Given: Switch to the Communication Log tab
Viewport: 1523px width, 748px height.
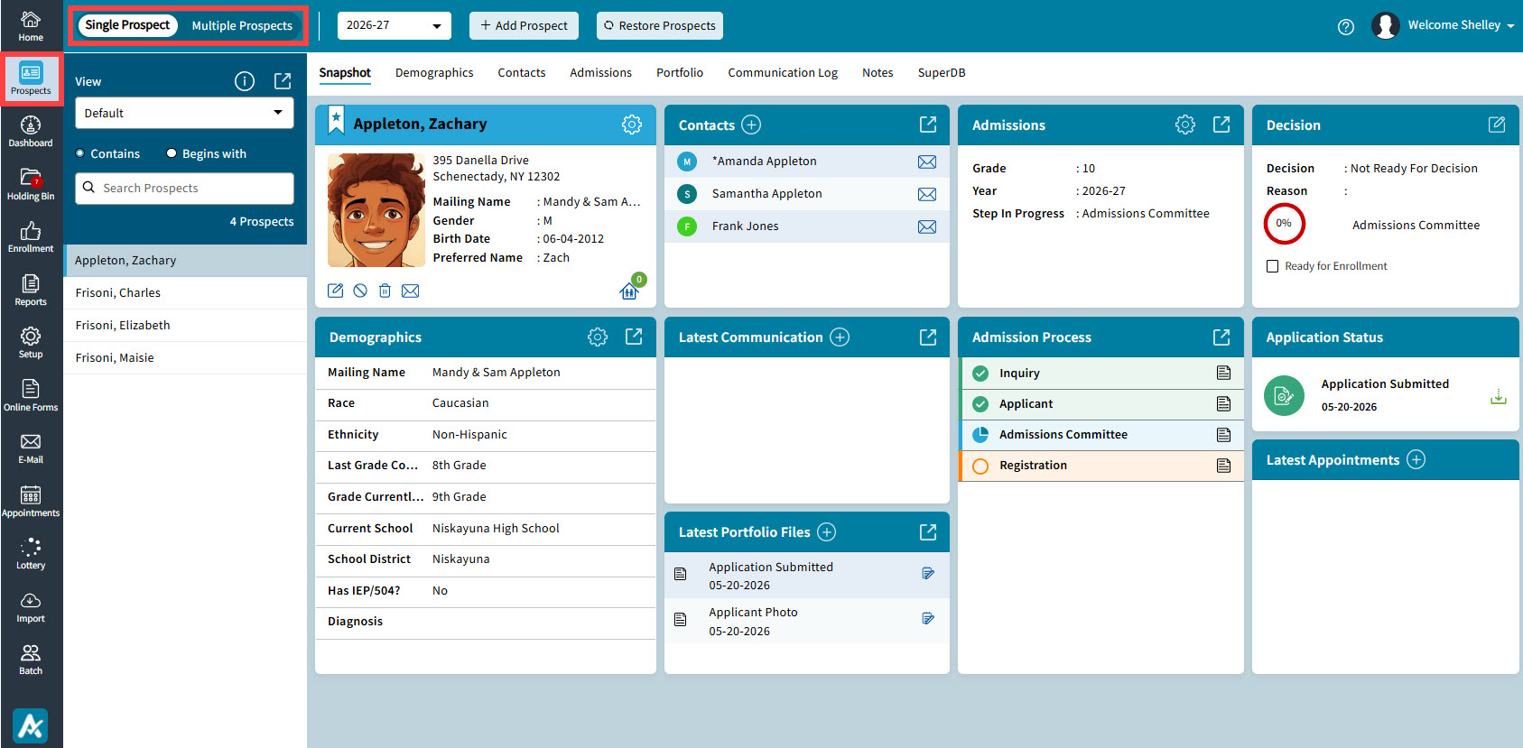Looking at the screenshot, I should 783,73.
